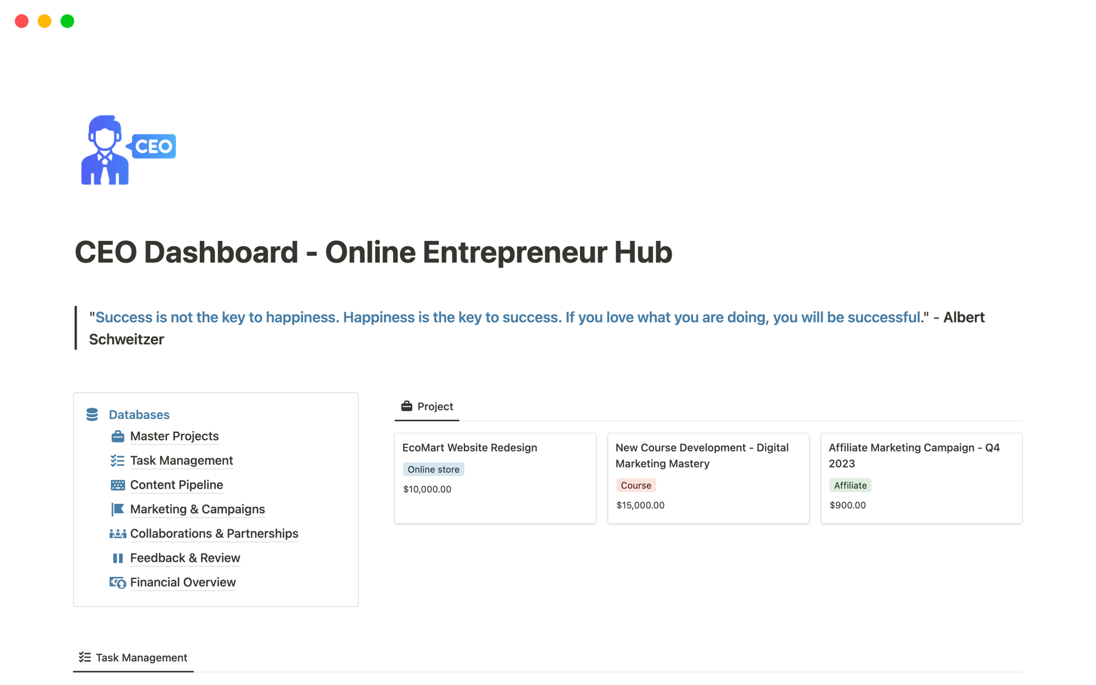This screenshot has width=1096, height=685.
Task: Click the checklist icon on the bottom Task Management tab
Action: (84, 657)
